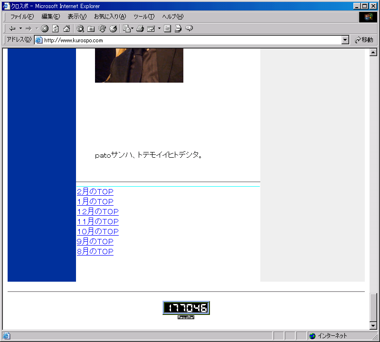
Task: Click the 移動 Go button
Action: click(364, 40)
